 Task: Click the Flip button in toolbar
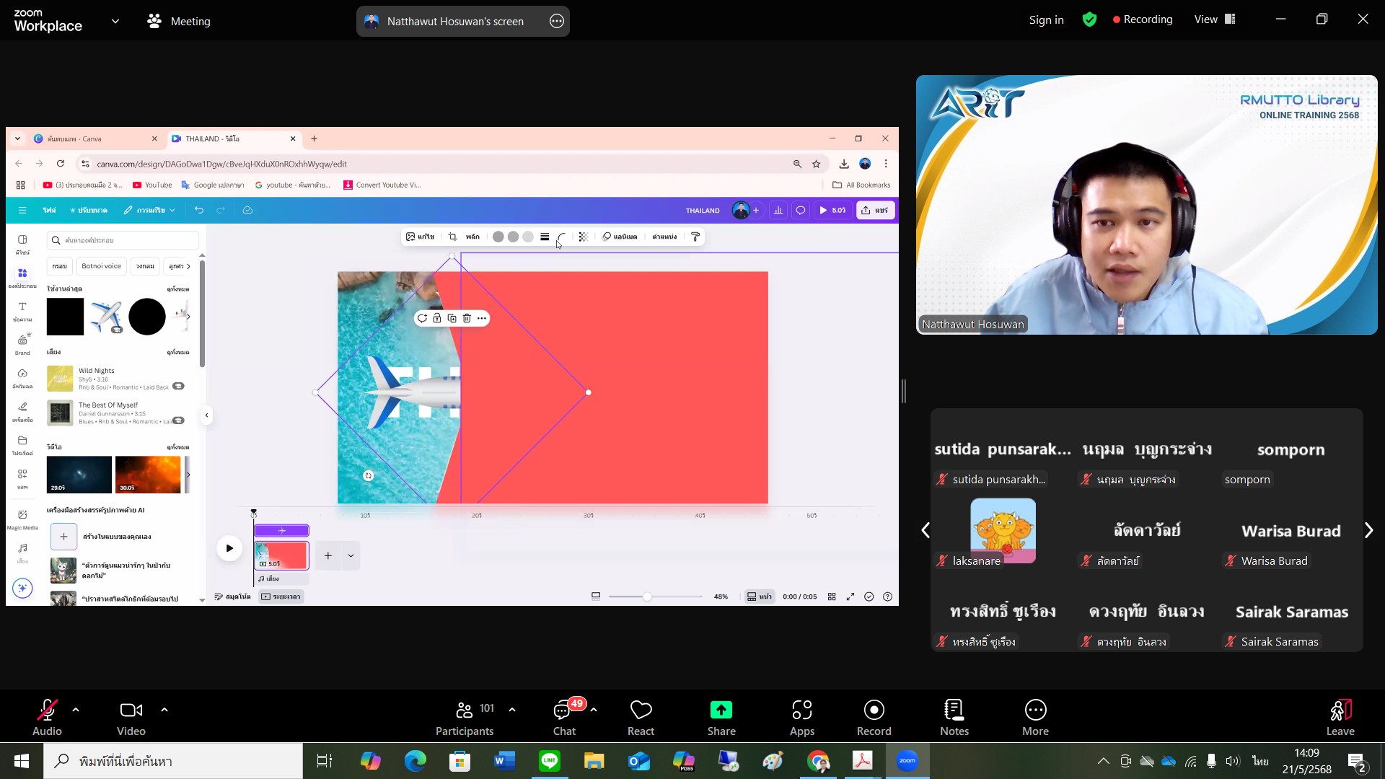[x=472, y=237]
